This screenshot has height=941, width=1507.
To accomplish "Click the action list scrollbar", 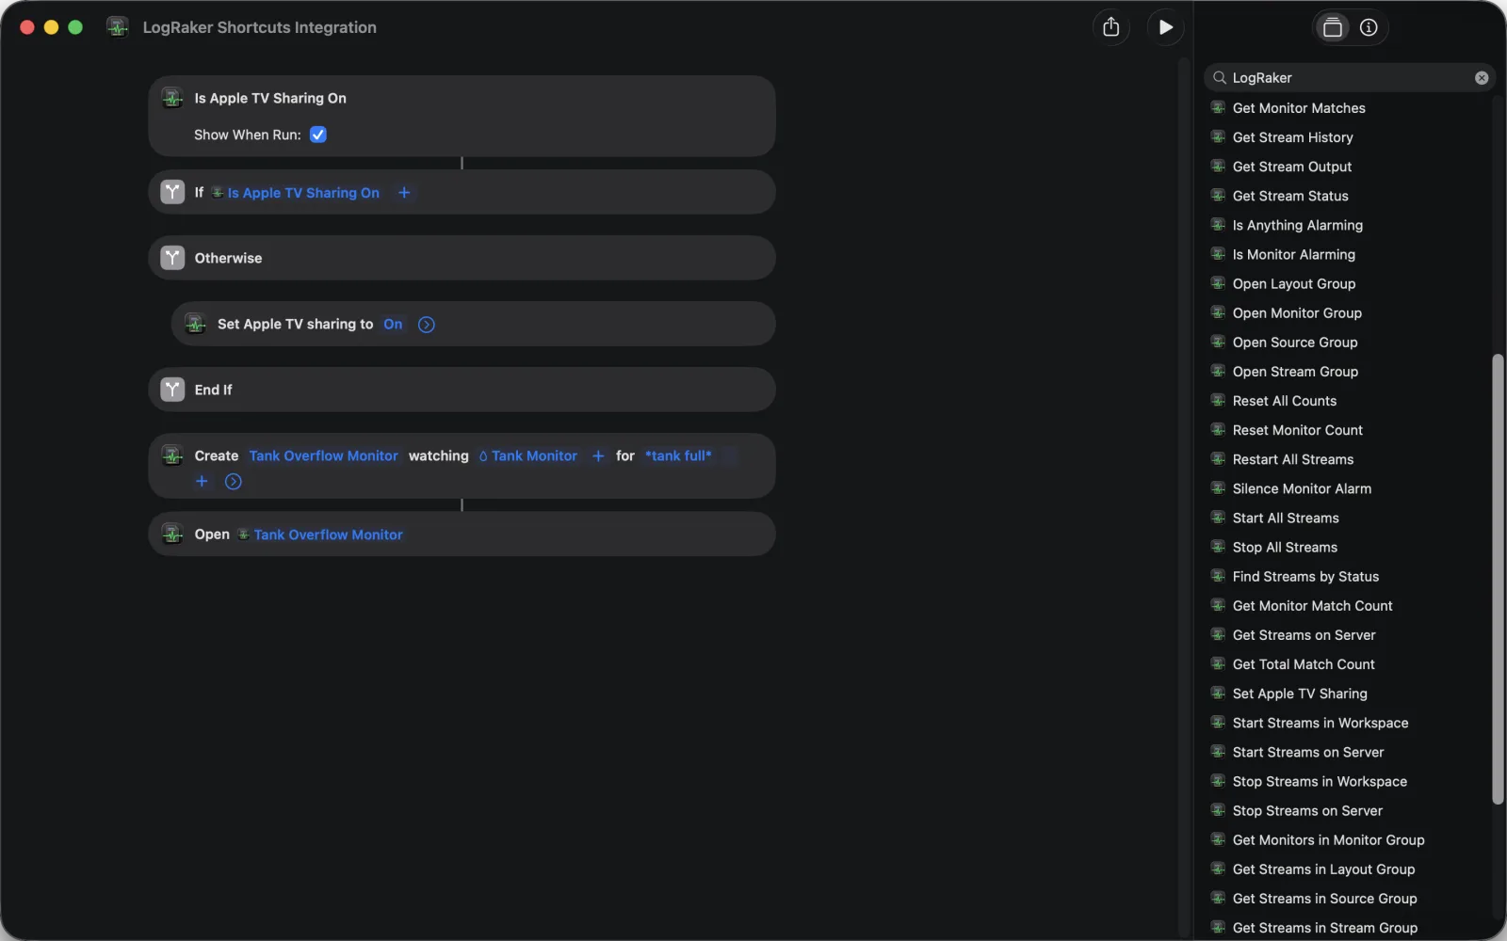I will point(1498,579).
